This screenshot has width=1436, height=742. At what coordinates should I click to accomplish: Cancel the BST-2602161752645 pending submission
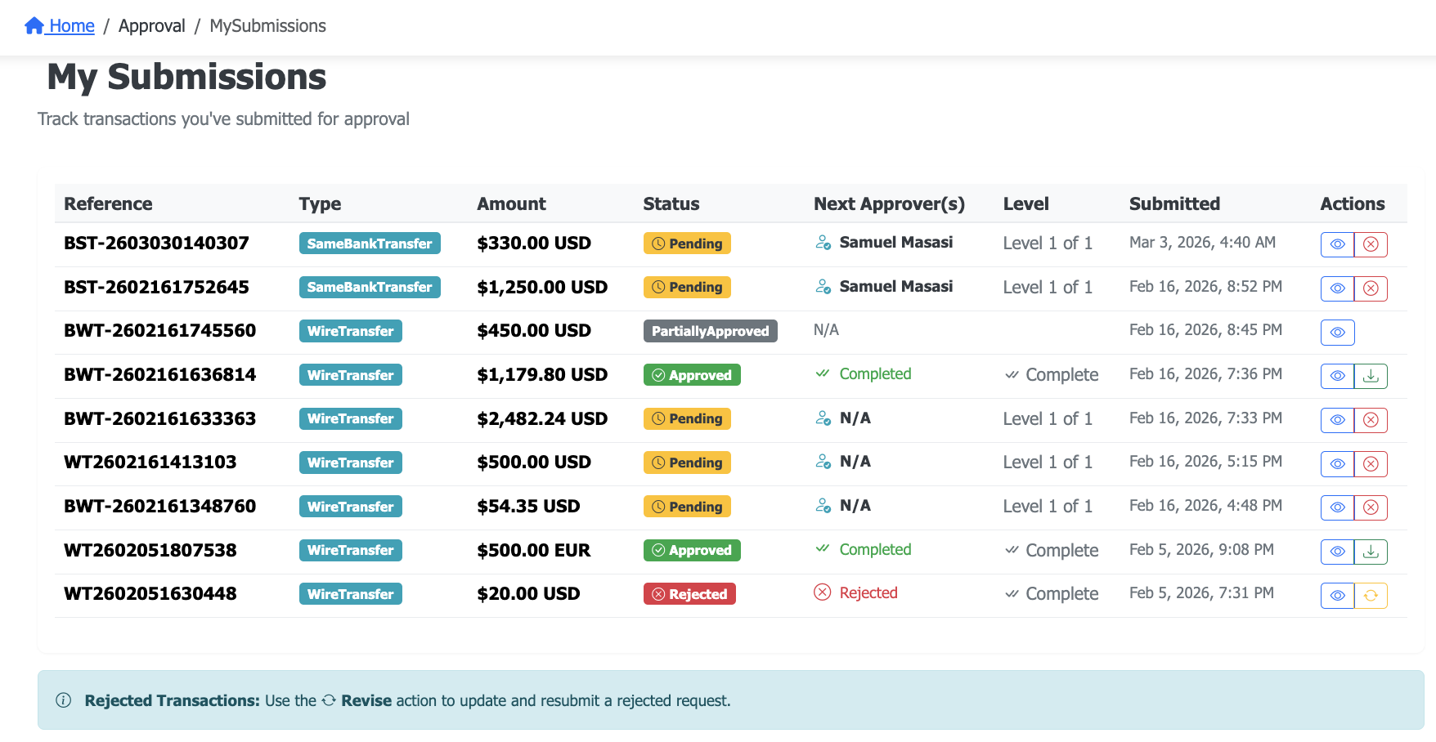(1371, 288)
